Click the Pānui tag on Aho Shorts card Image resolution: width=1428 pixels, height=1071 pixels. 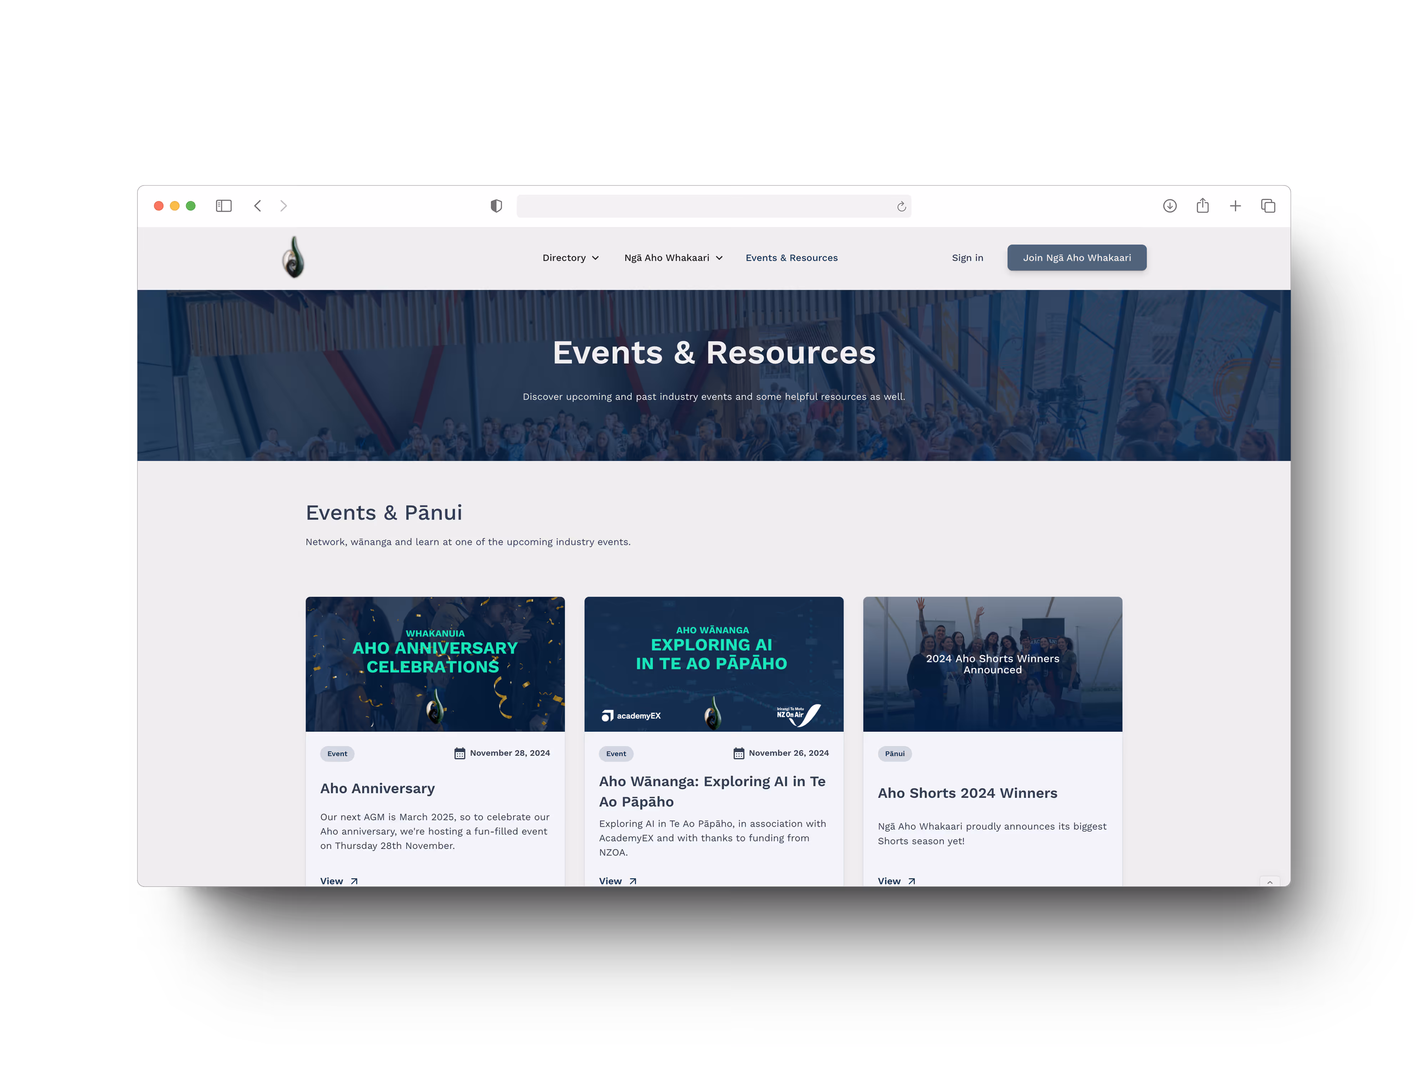[895, 753]
